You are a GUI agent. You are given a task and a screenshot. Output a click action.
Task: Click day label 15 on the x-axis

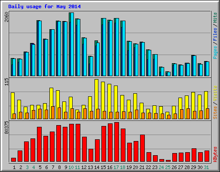[x=103, y=167]
